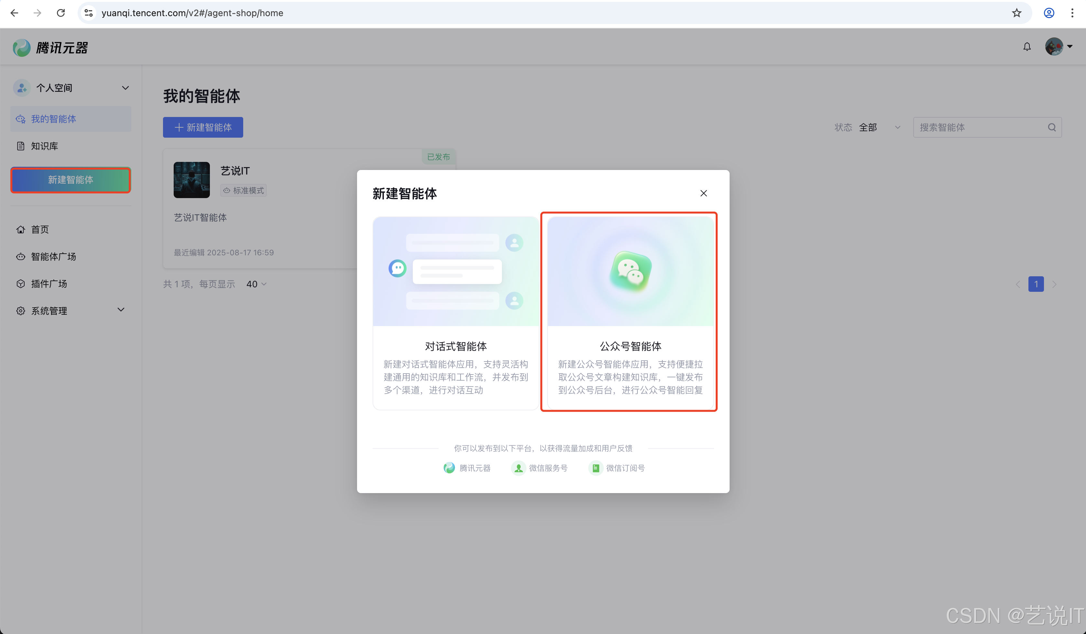Select the 智能体广场 eye icon
Viewport: 1086px width, 634px height.
coord(20,256)
